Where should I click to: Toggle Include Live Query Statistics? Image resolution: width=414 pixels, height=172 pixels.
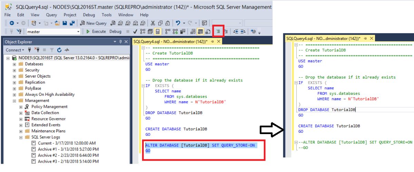[x=175, y=31]
